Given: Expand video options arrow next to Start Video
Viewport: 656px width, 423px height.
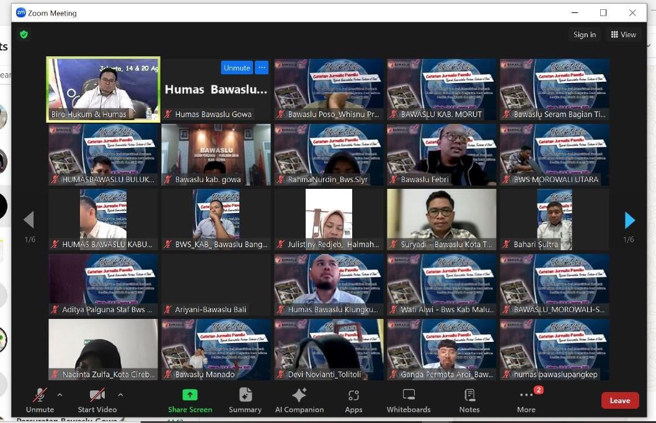Looking at the screenshot, I should (120, 394).
